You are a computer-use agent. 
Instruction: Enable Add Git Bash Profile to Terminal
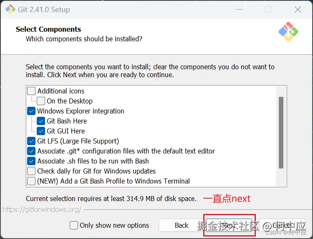pos(31,181)
